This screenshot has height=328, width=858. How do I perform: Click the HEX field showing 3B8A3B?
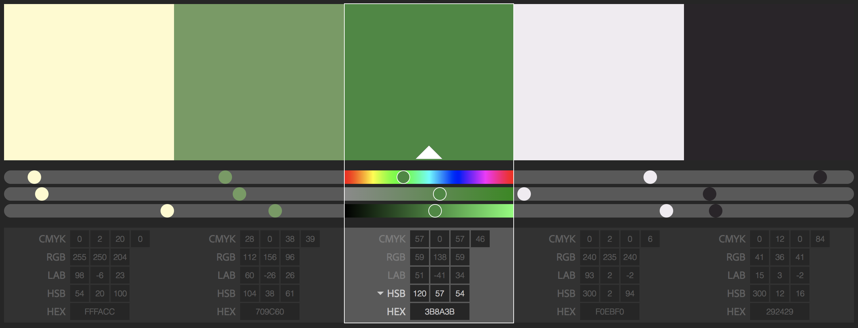[440, 311]
